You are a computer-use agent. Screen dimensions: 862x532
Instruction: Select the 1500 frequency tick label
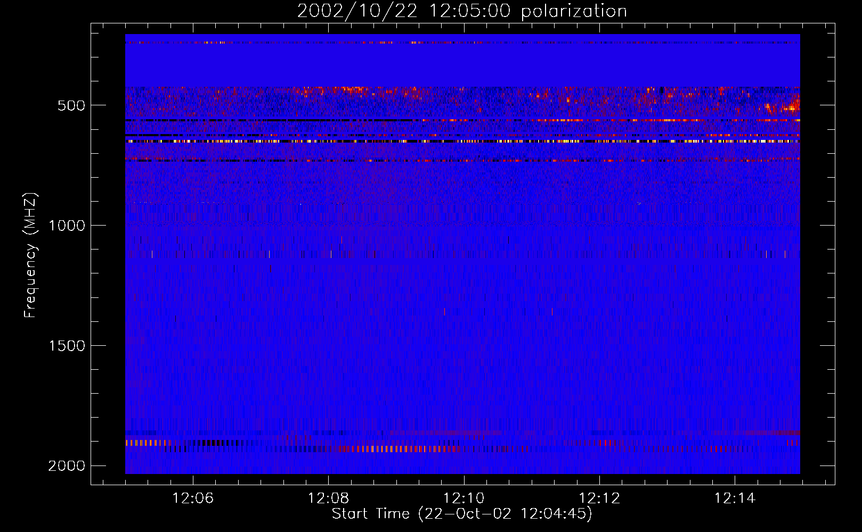pyautogui.click(x=67, y=346)
